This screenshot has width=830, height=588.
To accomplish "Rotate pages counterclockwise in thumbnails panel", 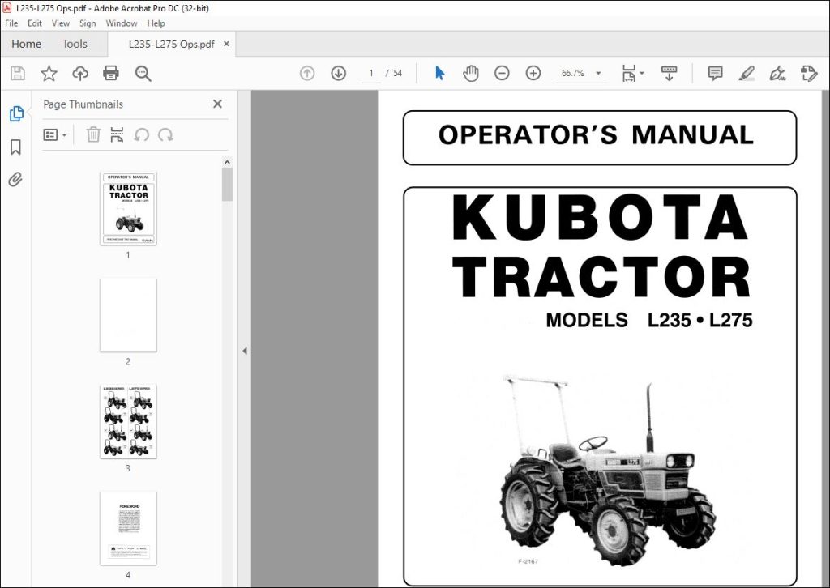I will pyautogui.click(x=142, y=134).
